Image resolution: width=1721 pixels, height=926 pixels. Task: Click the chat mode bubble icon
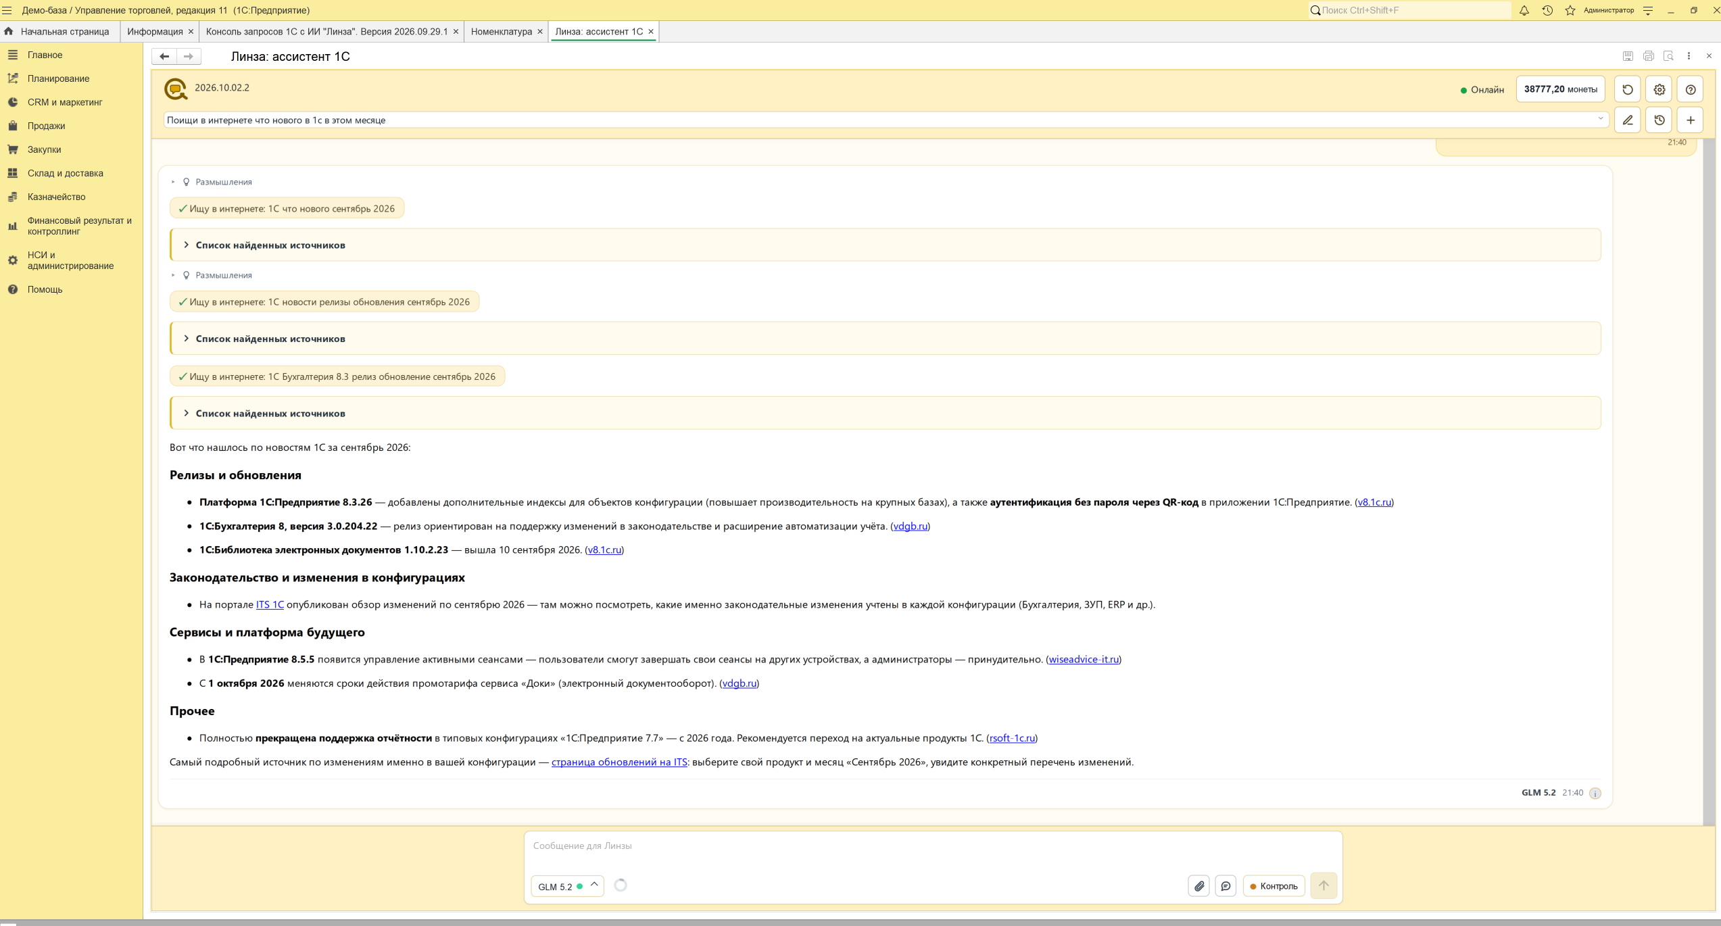pos(1226,885)
